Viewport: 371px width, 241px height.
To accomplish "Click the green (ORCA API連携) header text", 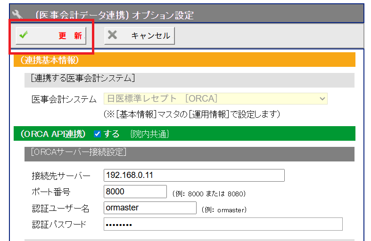I will coord(53,134).
